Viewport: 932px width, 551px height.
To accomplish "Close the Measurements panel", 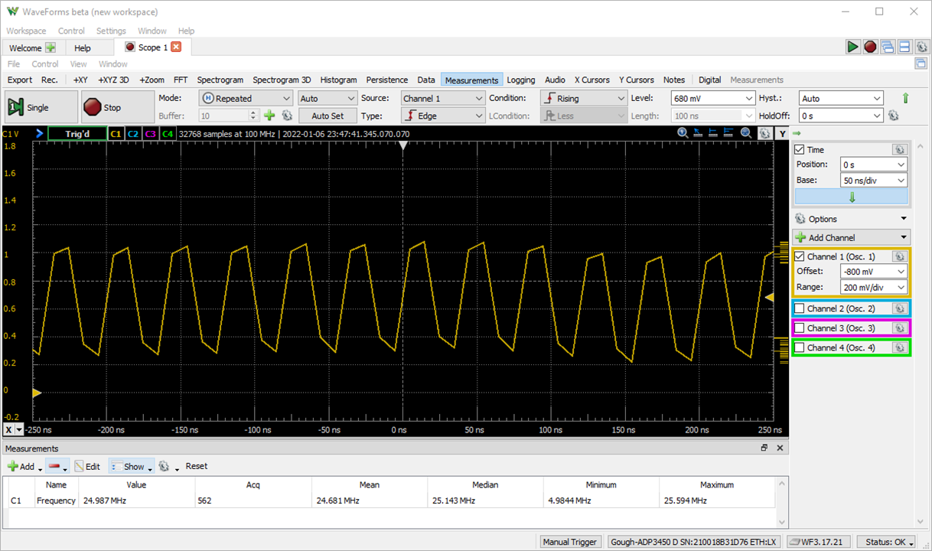I will pyautogui.click(x=780, y=448).
